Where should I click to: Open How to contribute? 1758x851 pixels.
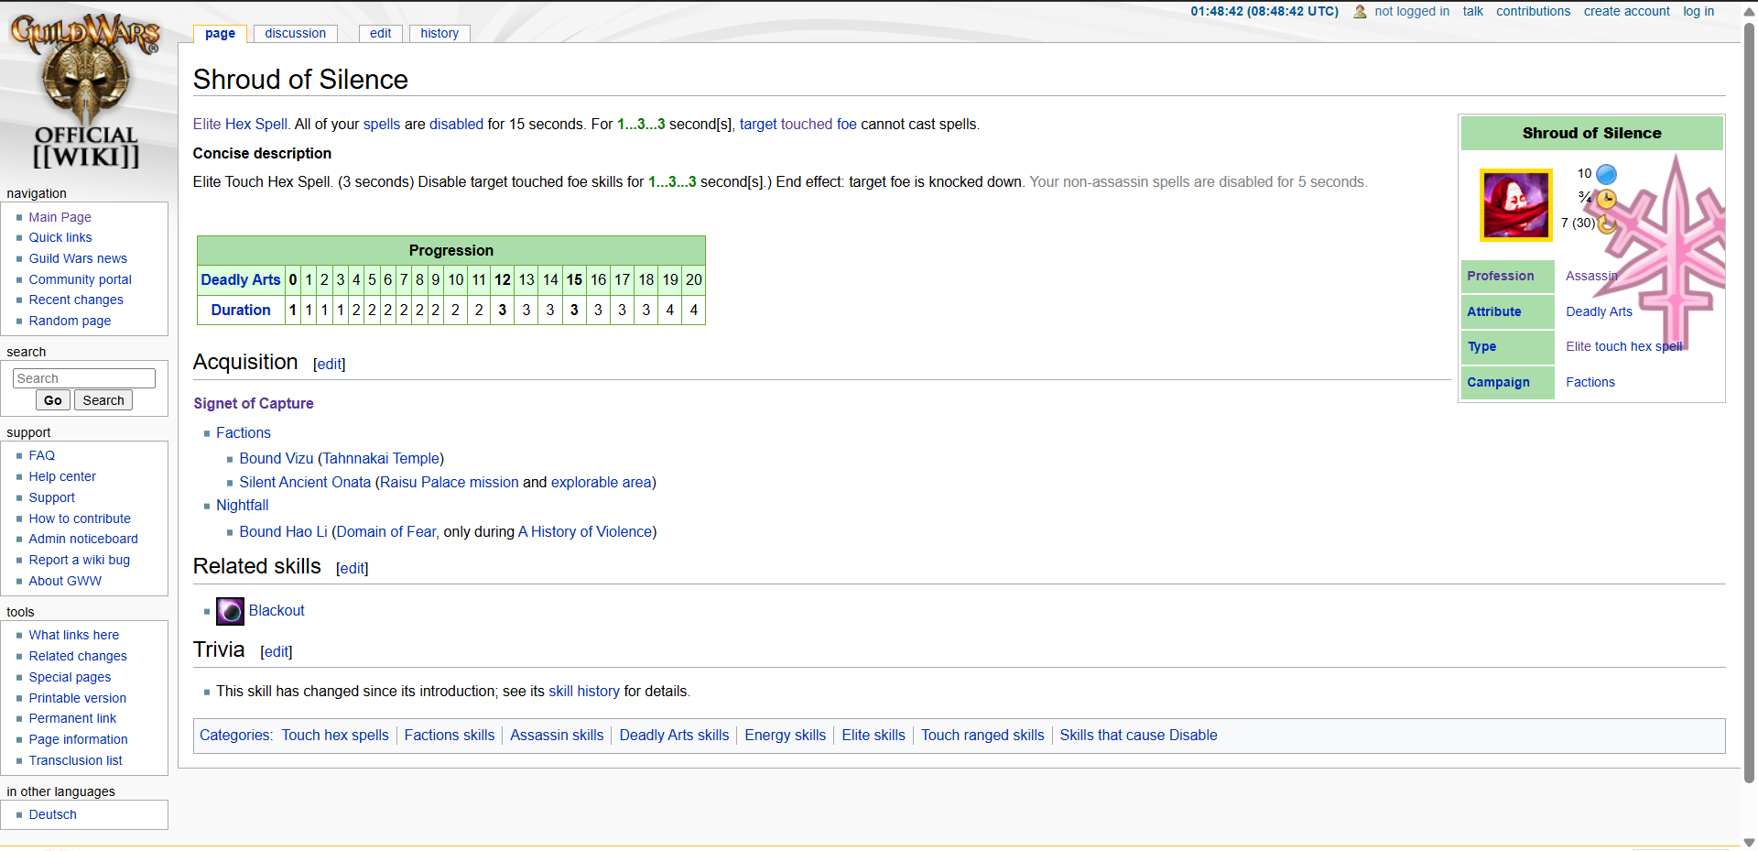click(x=79, y=518)
